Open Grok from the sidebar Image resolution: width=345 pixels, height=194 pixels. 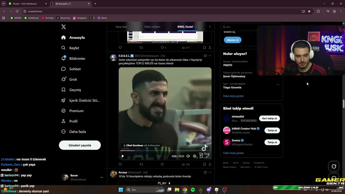[x=69, y=79]
